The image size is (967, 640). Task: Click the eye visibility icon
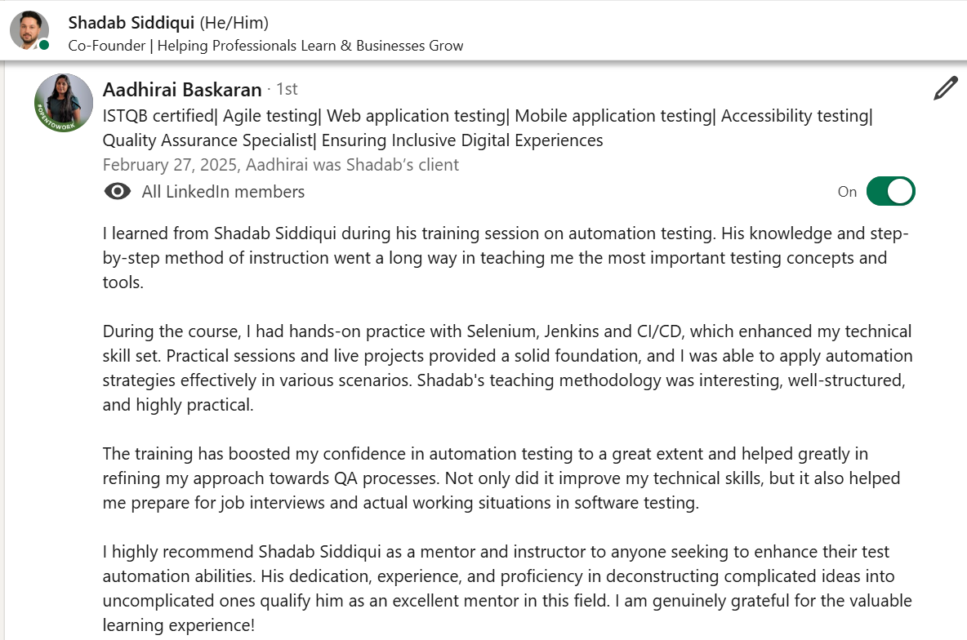pyautogui.click(x=118, y=192)
